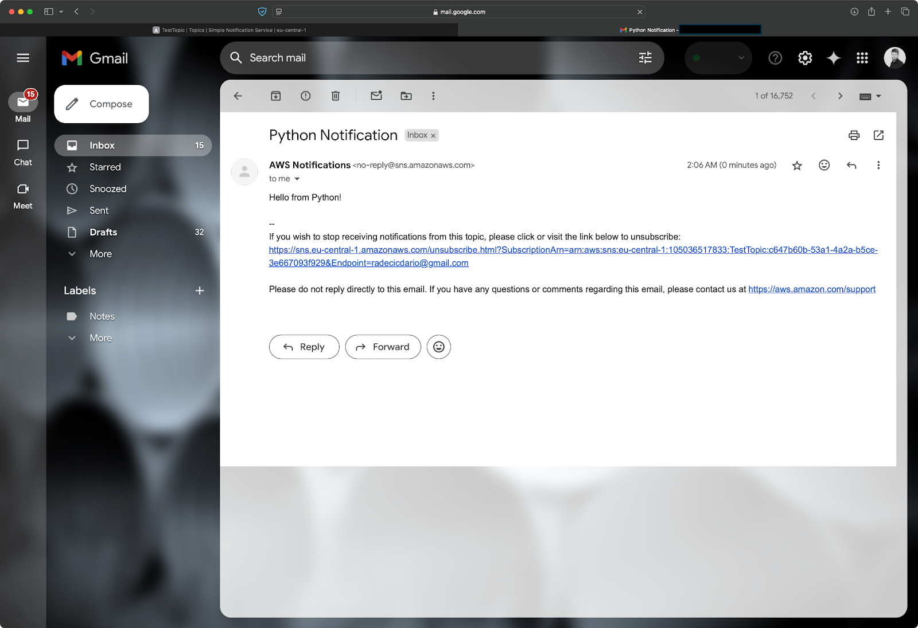This screenshot has width=918, height=628.
Task: Go to the older email arrow
Action: (841, 96)
